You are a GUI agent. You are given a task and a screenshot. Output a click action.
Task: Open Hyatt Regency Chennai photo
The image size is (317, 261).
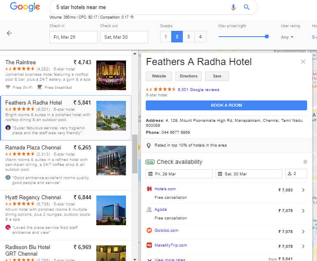coord(111,210)
